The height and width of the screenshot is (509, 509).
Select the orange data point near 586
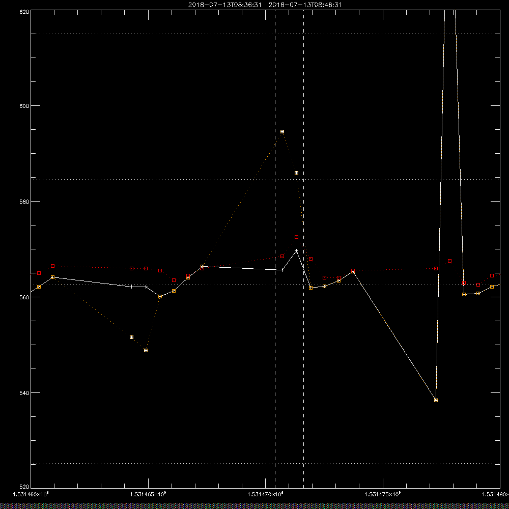pos(296,173)
